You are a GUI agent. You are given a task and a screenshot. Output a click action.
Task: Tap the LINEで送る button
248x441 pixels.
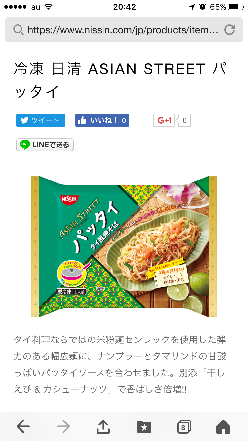click(x=45, y=145)
